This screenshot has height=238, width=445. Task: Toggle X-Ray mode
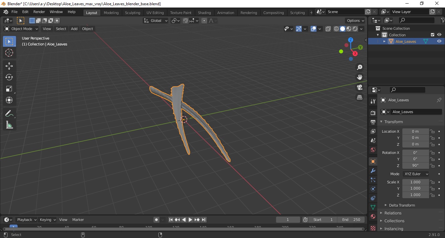click(328, 29)
